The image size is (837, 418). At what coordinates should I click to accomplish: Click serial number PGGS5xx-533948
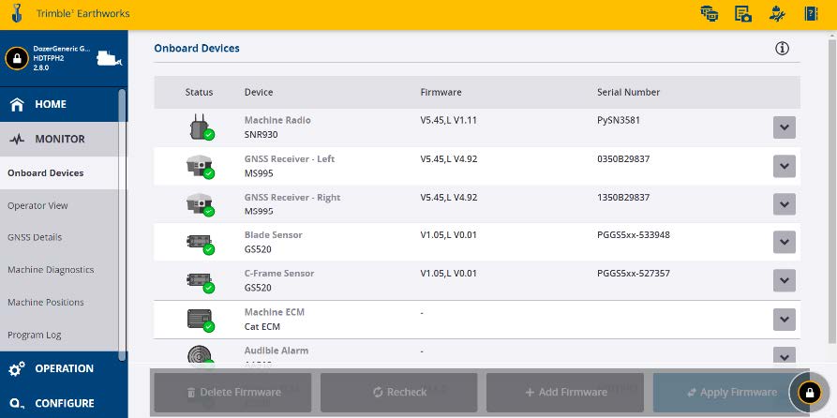pyautogui.click(x=633, y=235)
